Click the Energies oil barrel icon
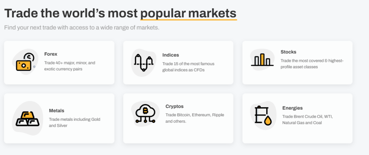Screen dimensions: 369x155 coord(263,115)
